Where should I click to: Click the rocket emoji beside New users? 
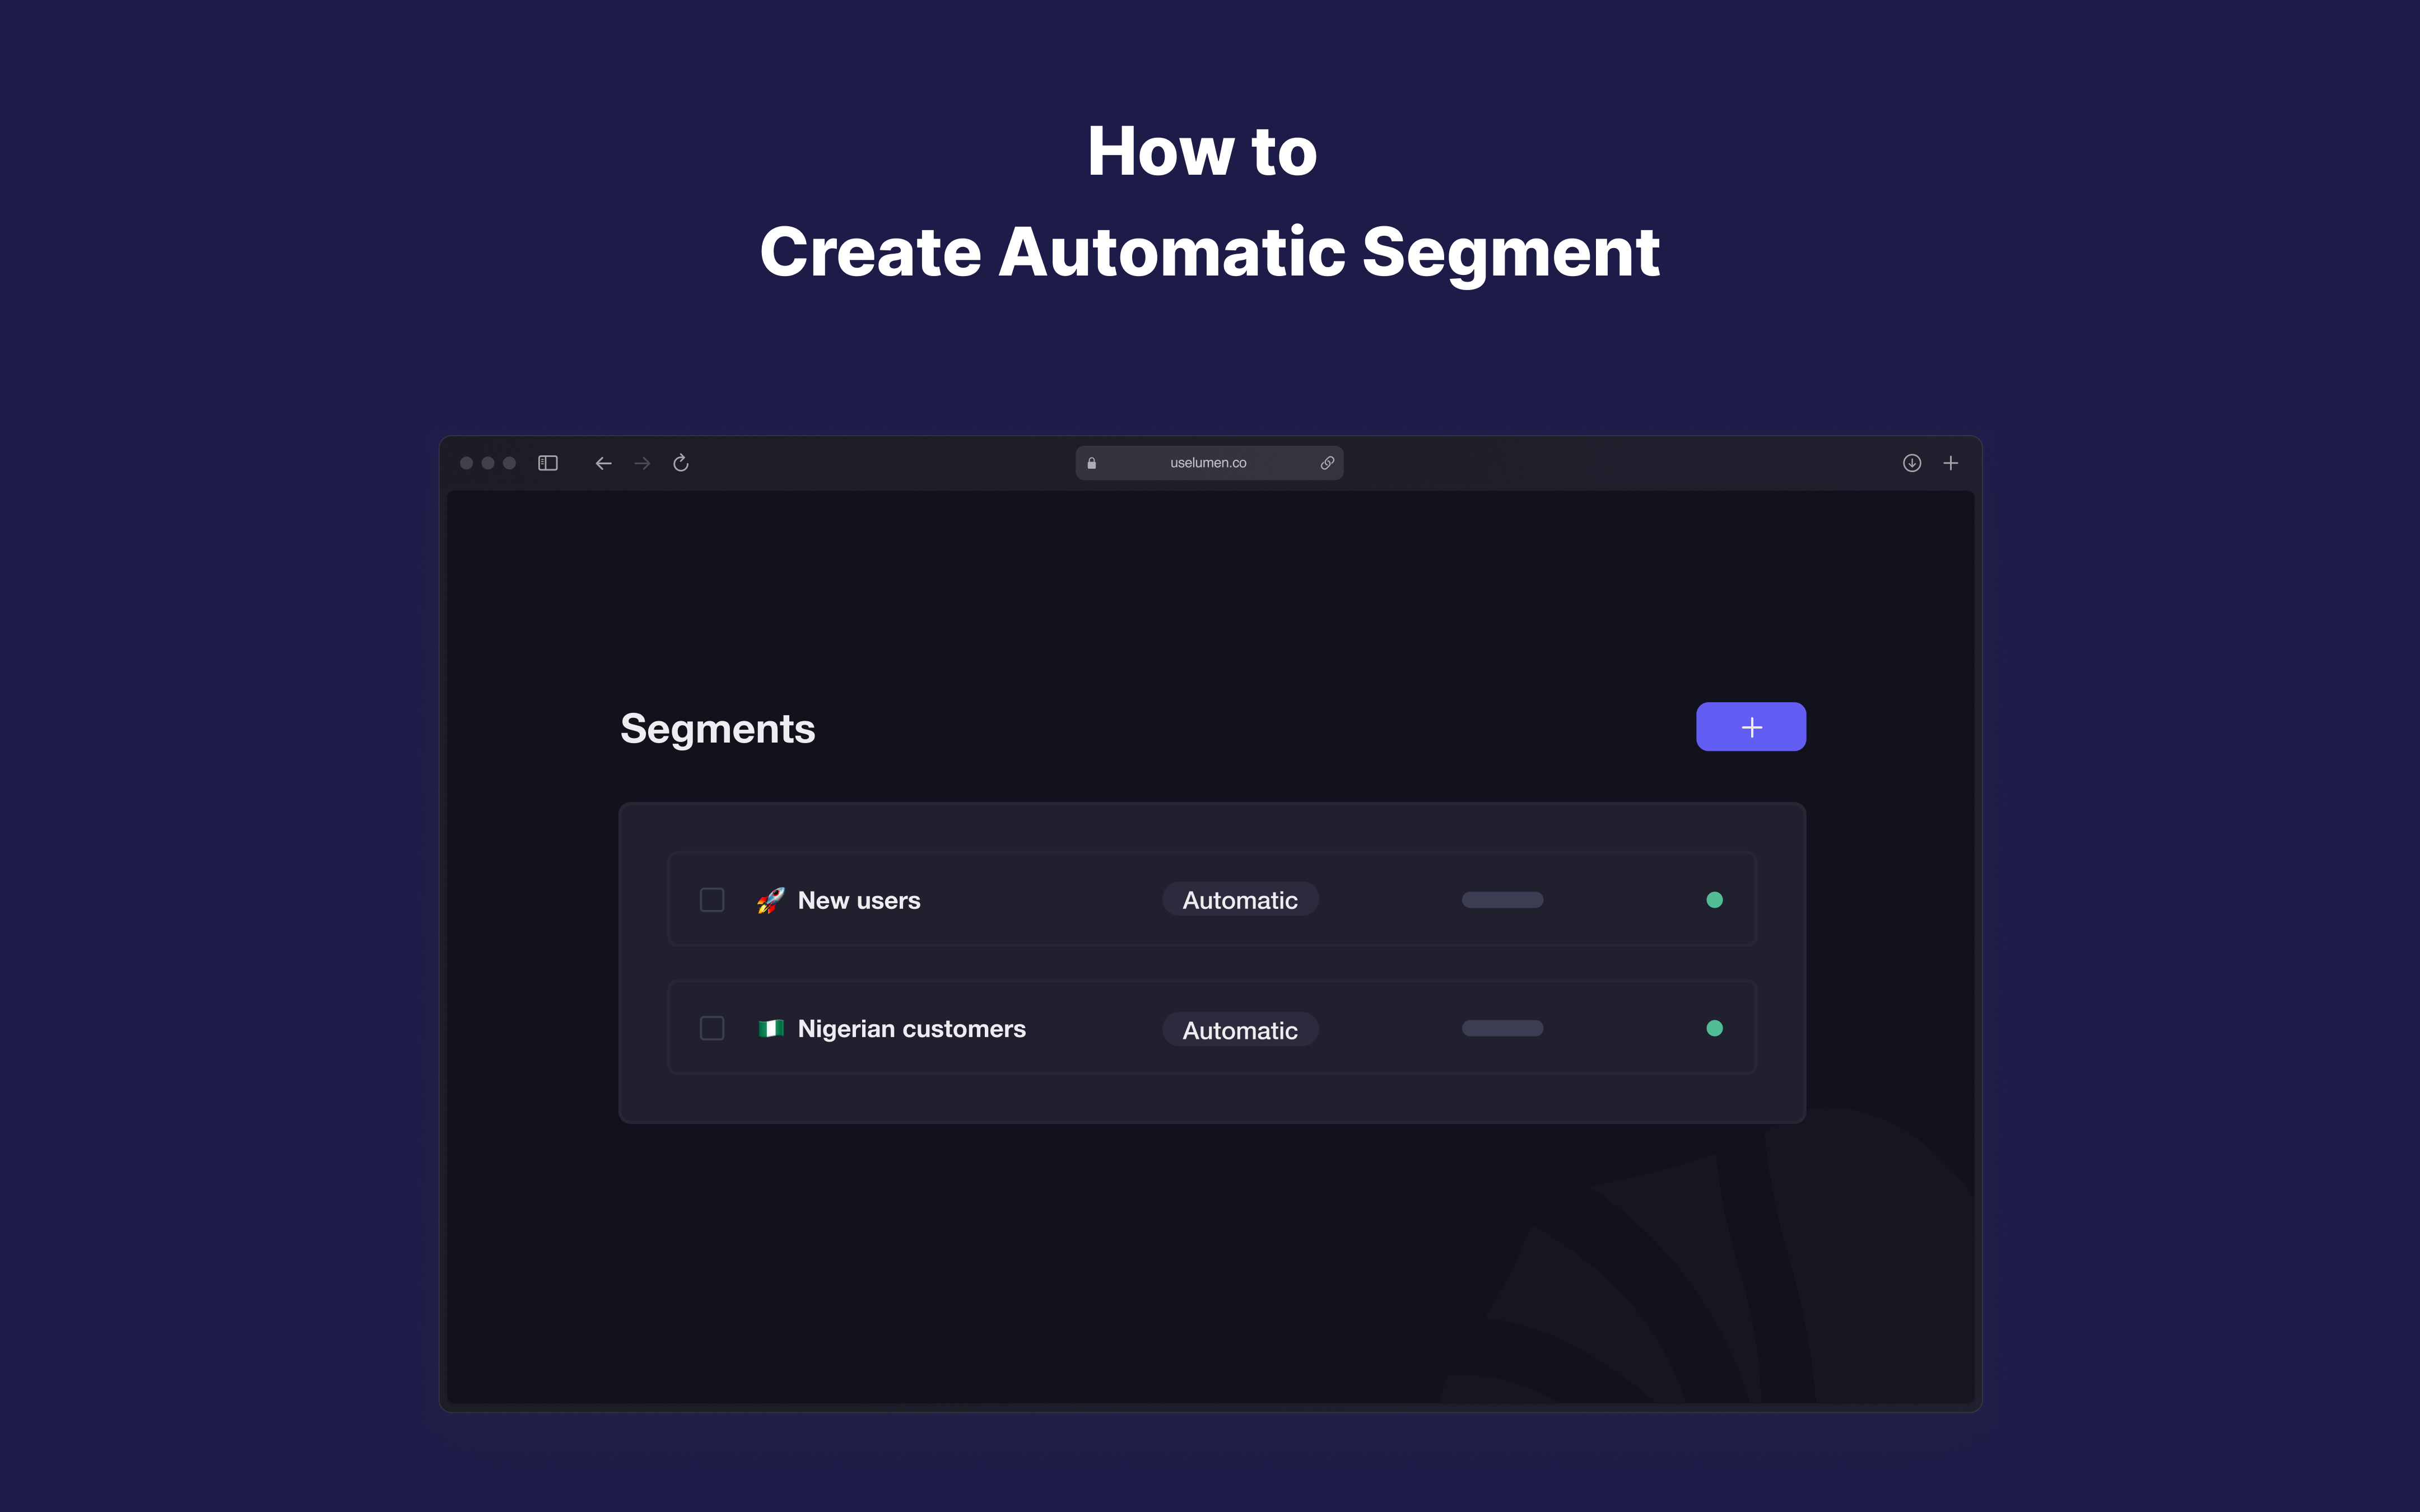click(x=770, y=900)
